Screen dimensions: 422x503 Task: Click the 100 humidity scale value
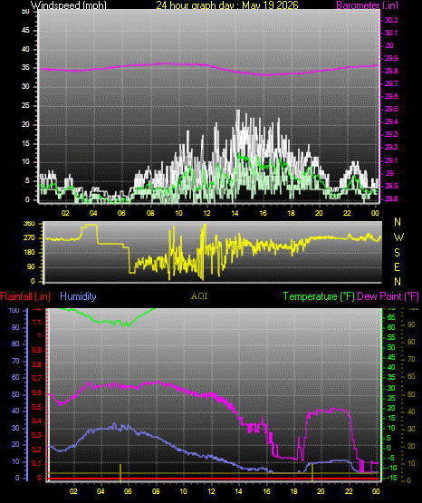14,311
